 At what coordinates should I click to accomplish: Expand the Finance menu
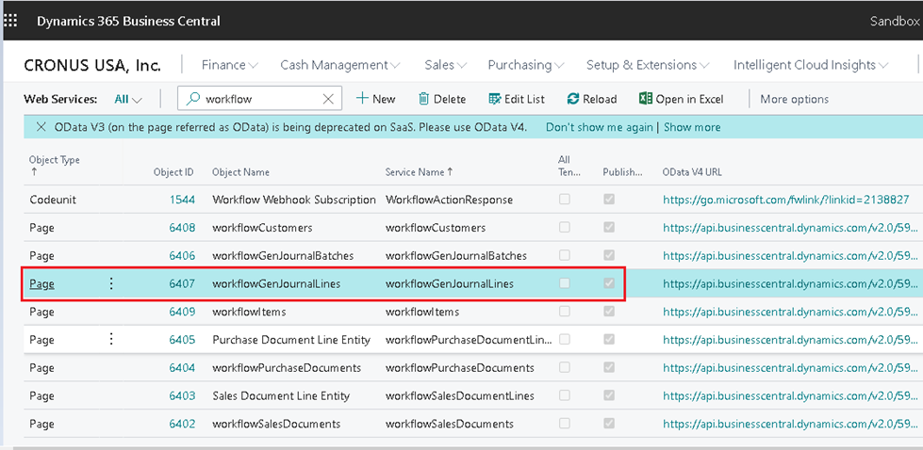point(230,65)
